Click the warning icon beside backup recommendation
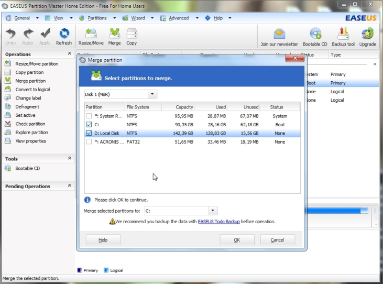 [x=112, y=222]
